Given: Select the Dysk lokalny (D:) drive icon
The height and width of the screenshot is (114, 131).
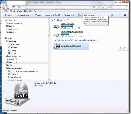Looking at the screenshot, I should [57, 27].
